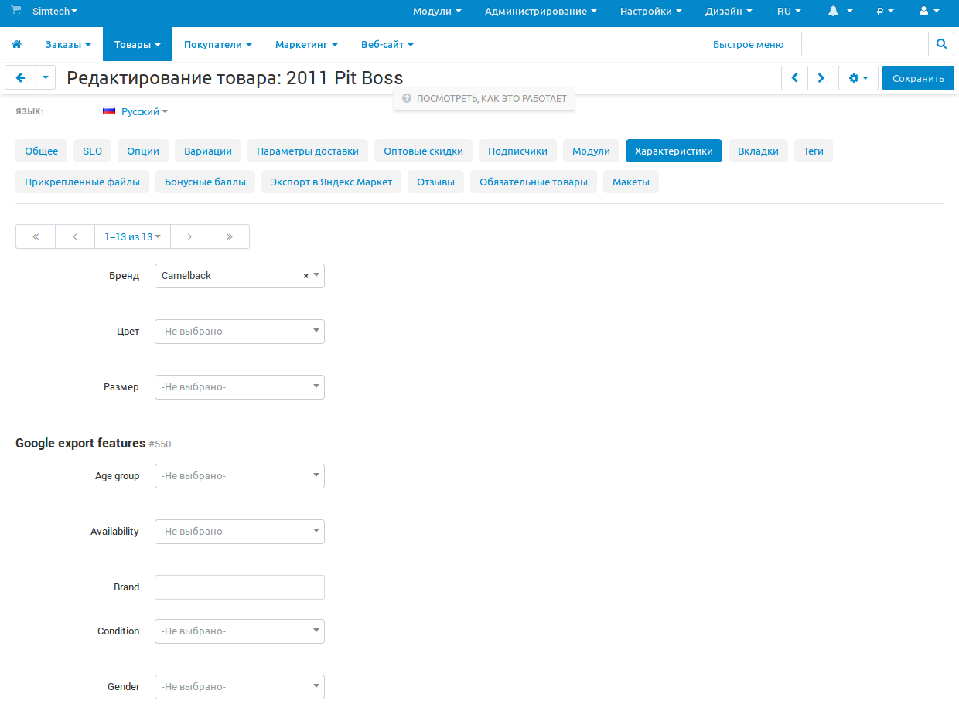Go back with the left arrow button
The width and height of the screenshot is (959, 711).
coord(20,77)
